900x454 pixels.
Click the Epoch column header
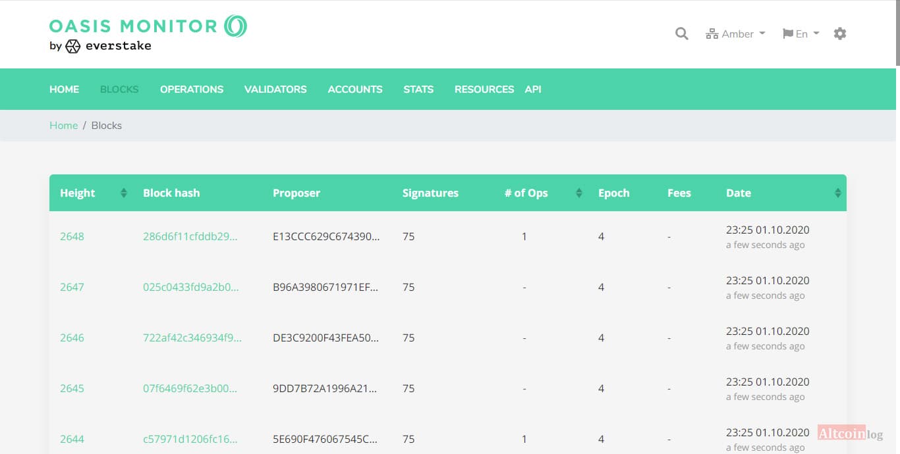614,193
